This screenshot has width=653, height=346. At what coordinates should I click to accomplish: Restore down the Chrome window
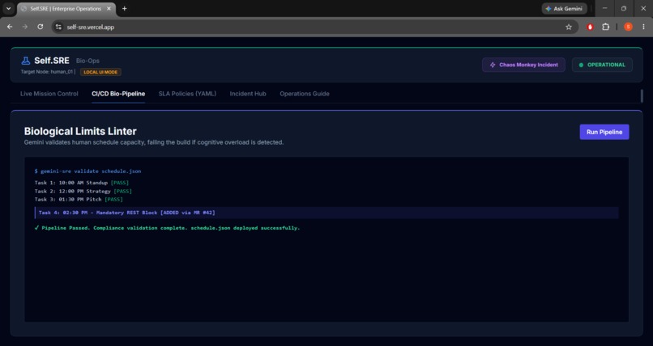point(624,8)
